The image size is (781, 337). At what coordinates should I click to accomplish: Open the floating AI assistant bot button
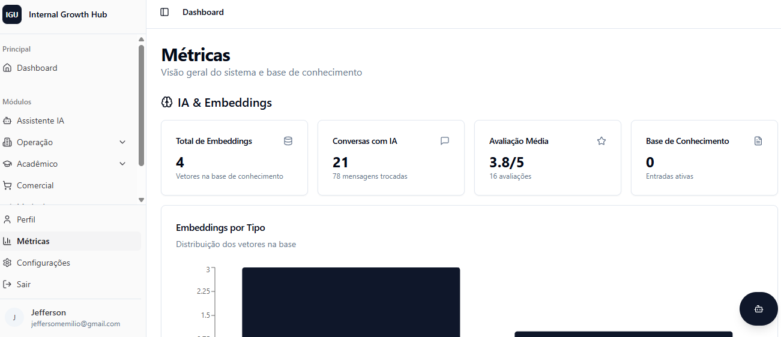tap(758, 309)
